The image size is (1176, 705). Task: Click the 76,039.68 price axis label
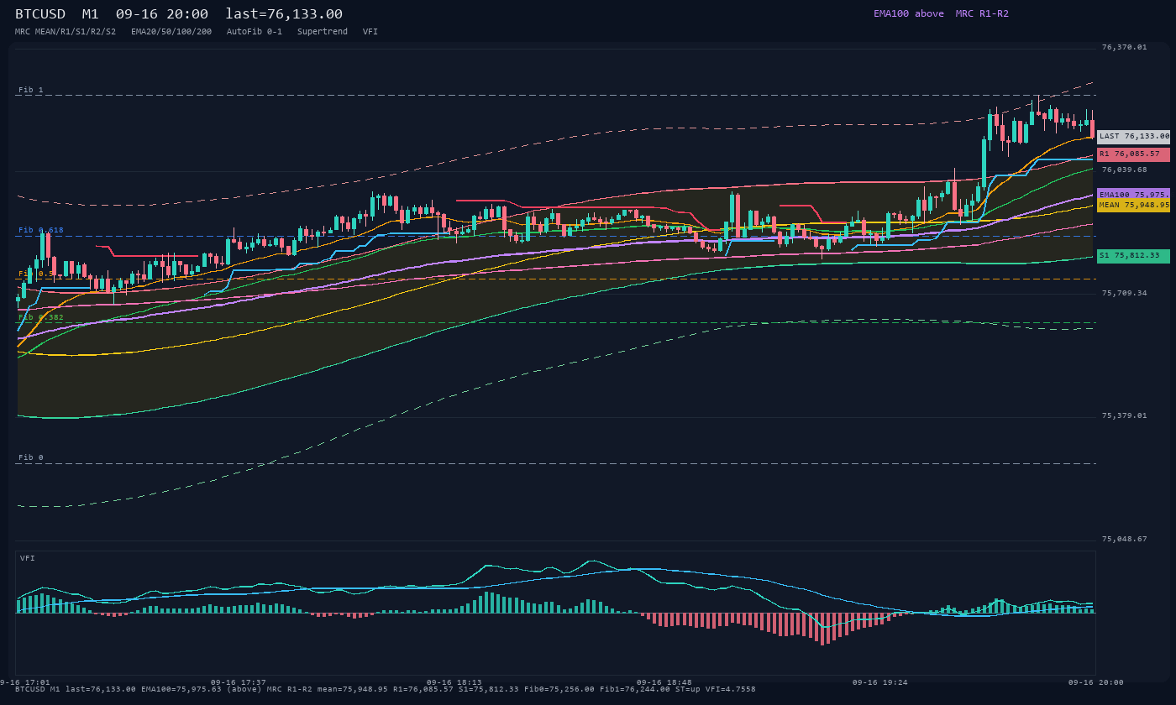[x=1124, y=170]
